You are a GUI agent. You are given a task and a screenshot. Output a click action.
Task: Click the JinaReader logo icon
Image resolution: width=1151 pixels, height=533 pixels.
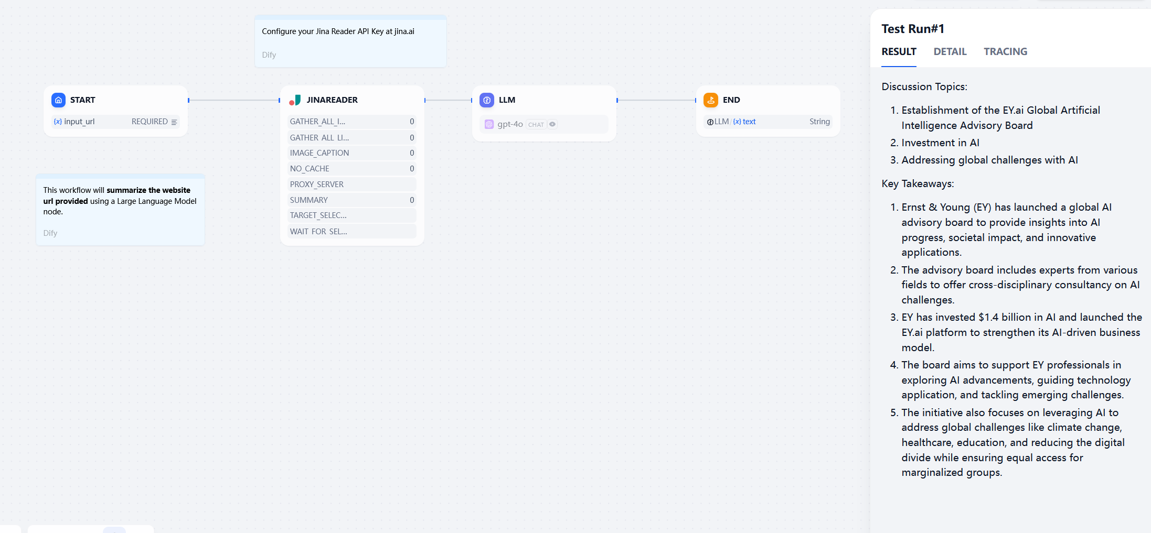(295, 100)
